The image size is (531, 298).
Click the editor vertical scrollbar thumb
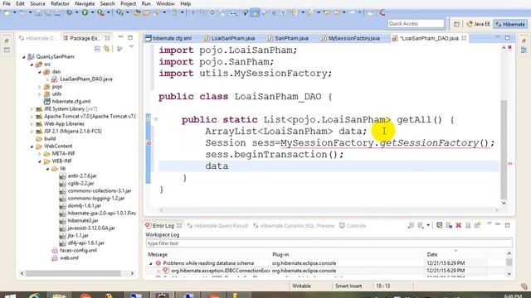click(x=504, y=150)
